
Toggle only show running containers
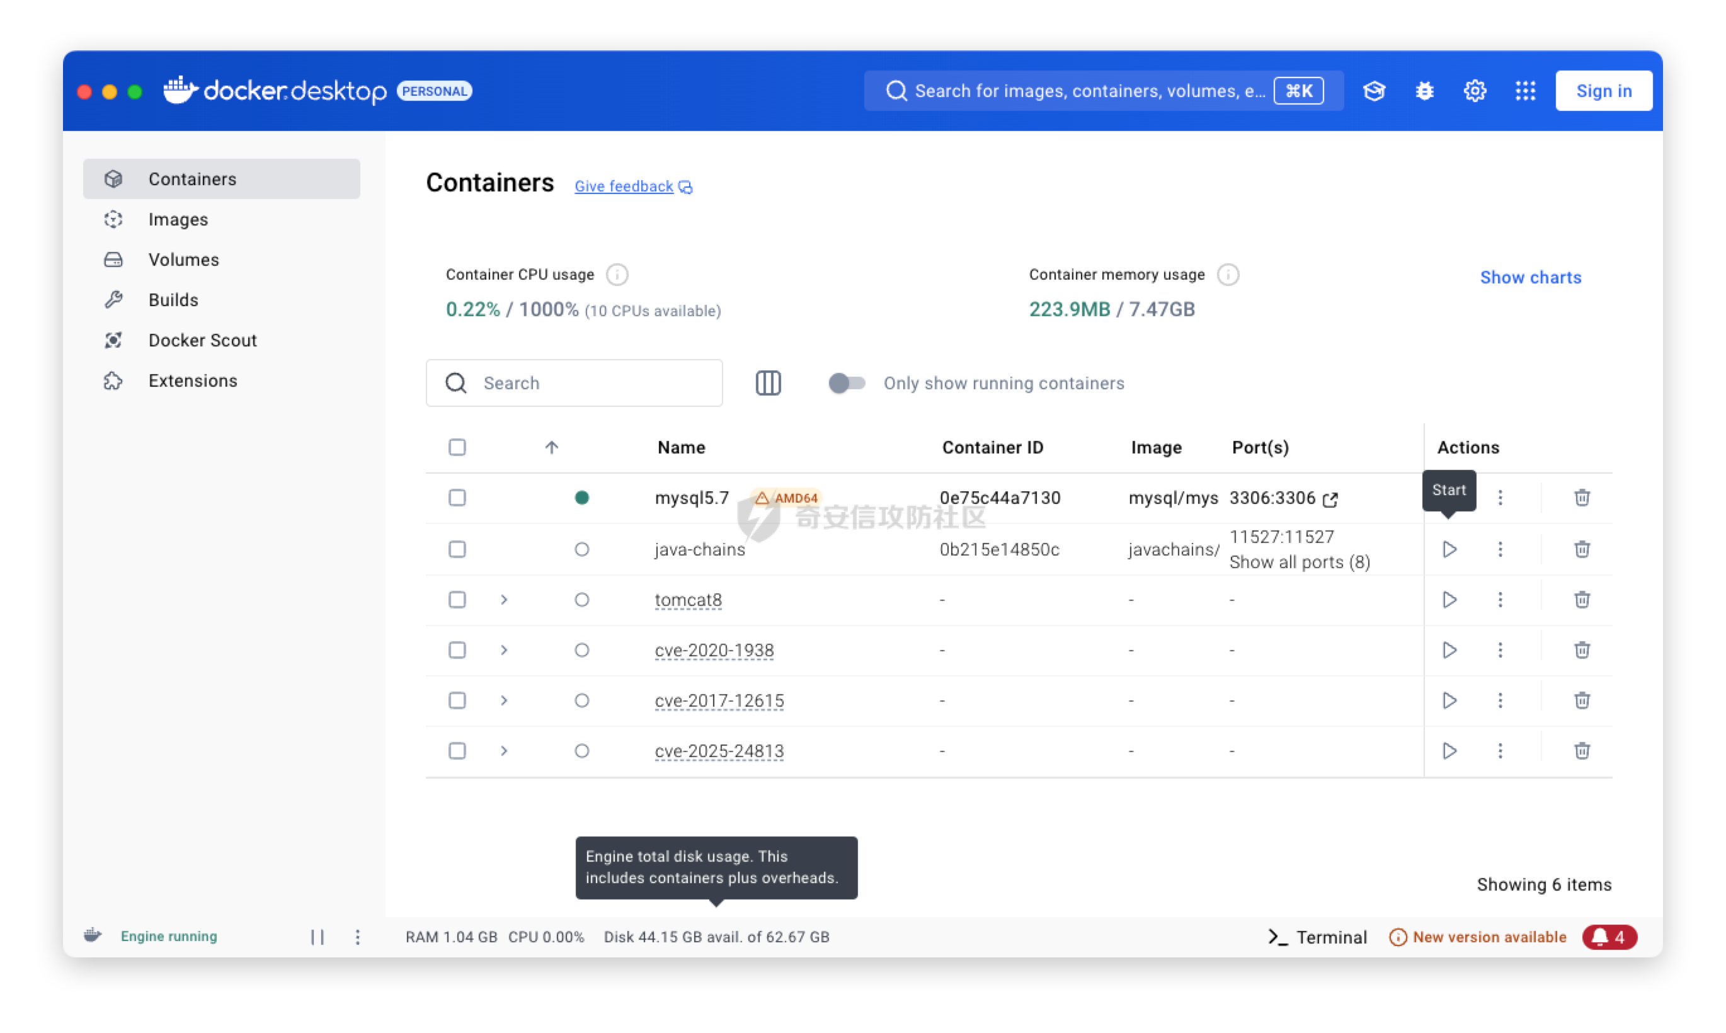[x=846, y=383]
